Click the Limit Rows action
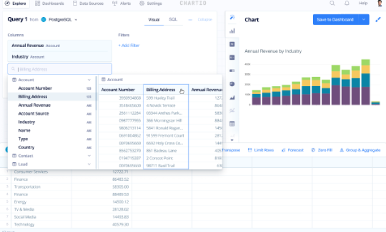 [x=260, y=150]
